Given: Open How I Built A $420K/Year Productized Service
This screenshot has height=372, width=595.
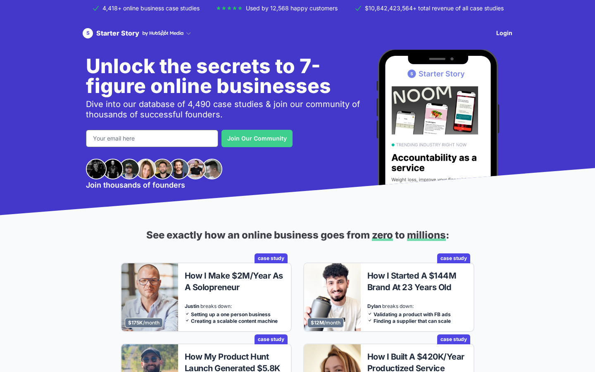Looking at the screenshot, I should coord(416,362).
